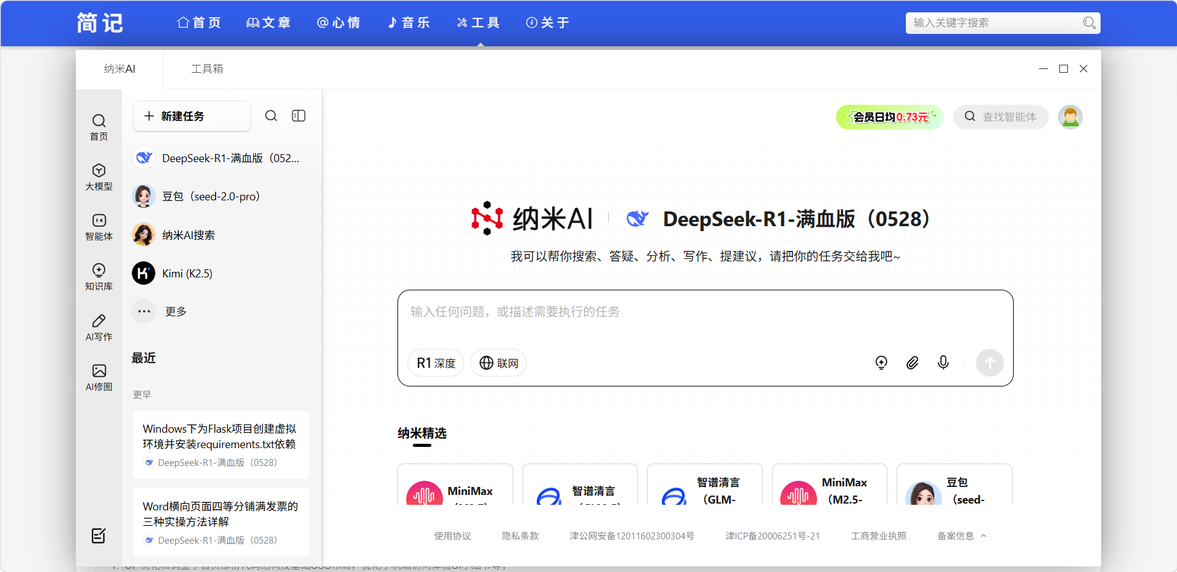
Task: Open the 首页 top navigation item
Action: pos(198,23)
